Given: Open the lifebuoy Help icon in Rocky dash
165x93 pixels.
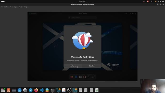Looking at the screenshot, I should coord(85,77).
